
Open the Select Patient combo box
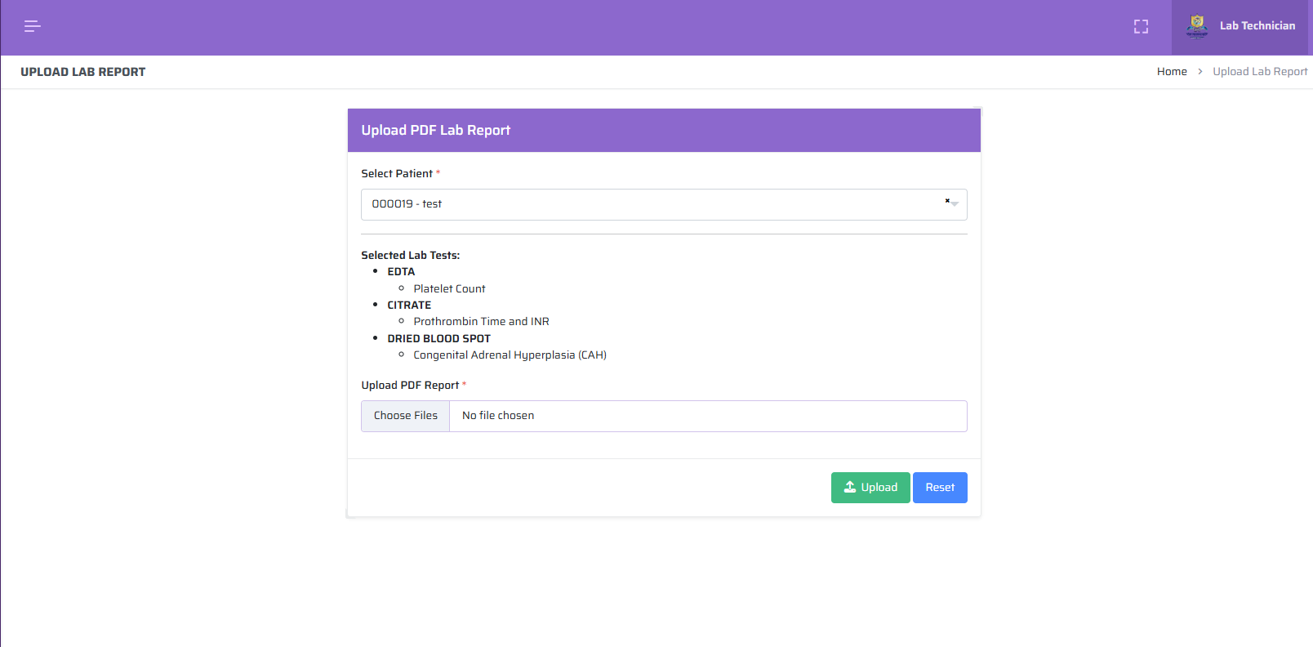(653, 204)
